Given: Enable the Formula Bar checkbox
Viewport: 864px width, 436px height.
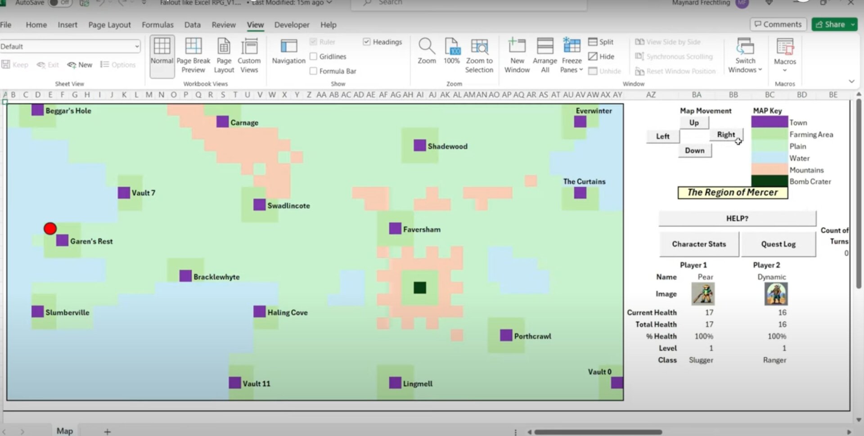Looking at the screenshot, I should [x=313, y=71].
